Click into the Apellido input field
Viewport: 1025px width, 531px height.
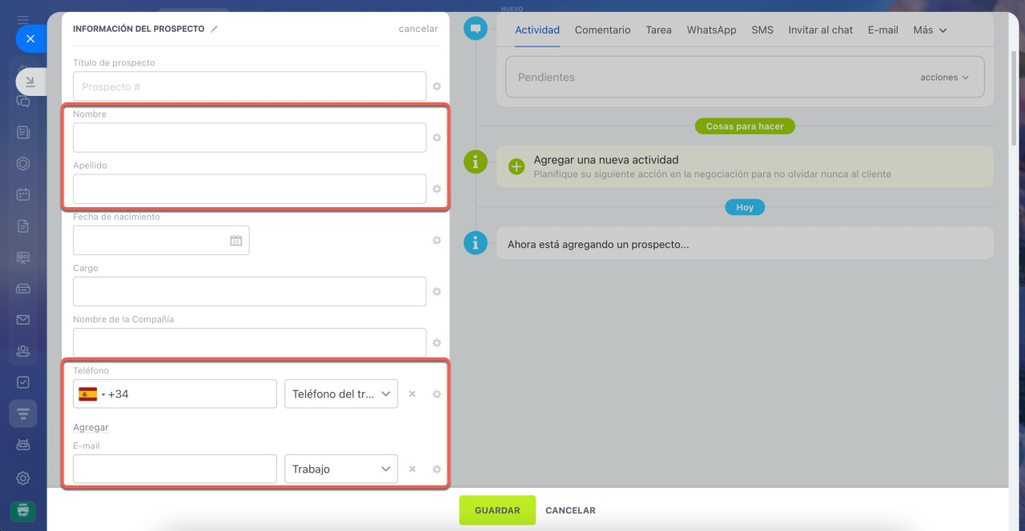click(x=249, y=189)
